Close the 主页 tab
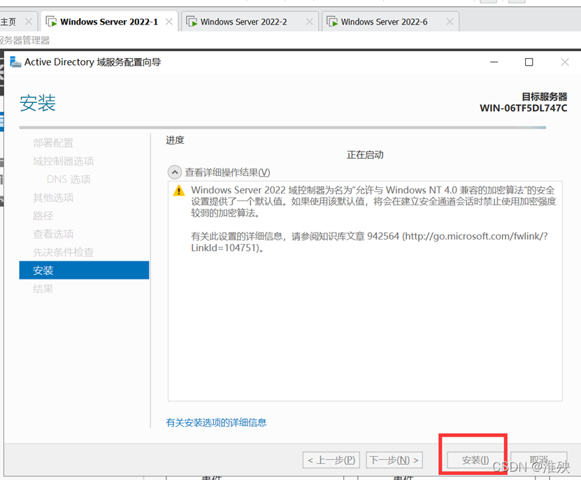The width and height of the screenshot is (581, 480). [29, 22]
